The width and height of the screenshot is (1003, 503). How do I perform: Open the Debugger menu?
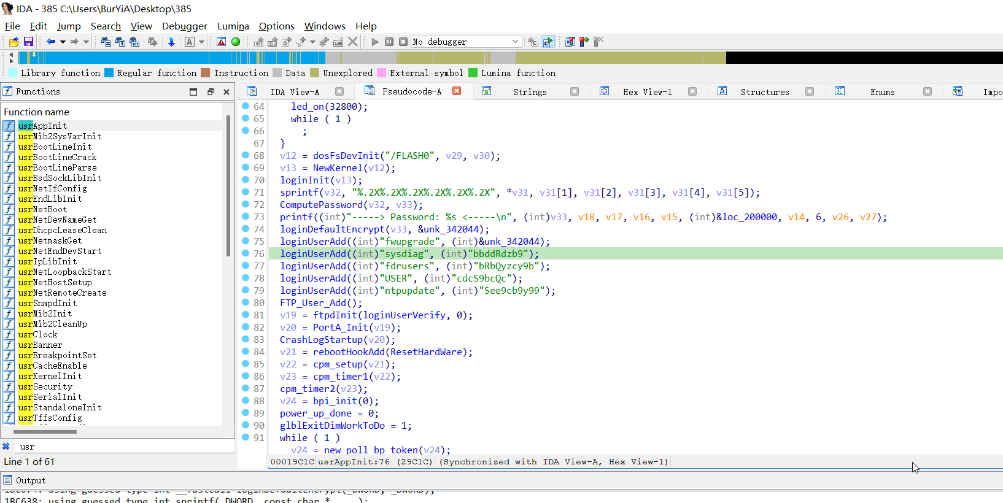184,26
